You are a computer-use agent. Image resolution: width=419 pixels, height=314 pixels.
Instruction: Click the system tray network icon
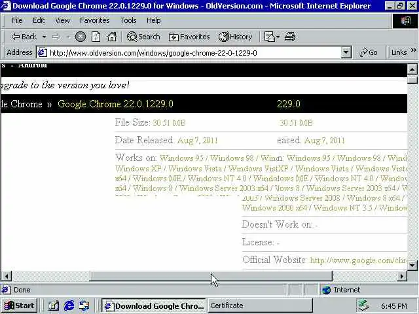coord(364,305)
